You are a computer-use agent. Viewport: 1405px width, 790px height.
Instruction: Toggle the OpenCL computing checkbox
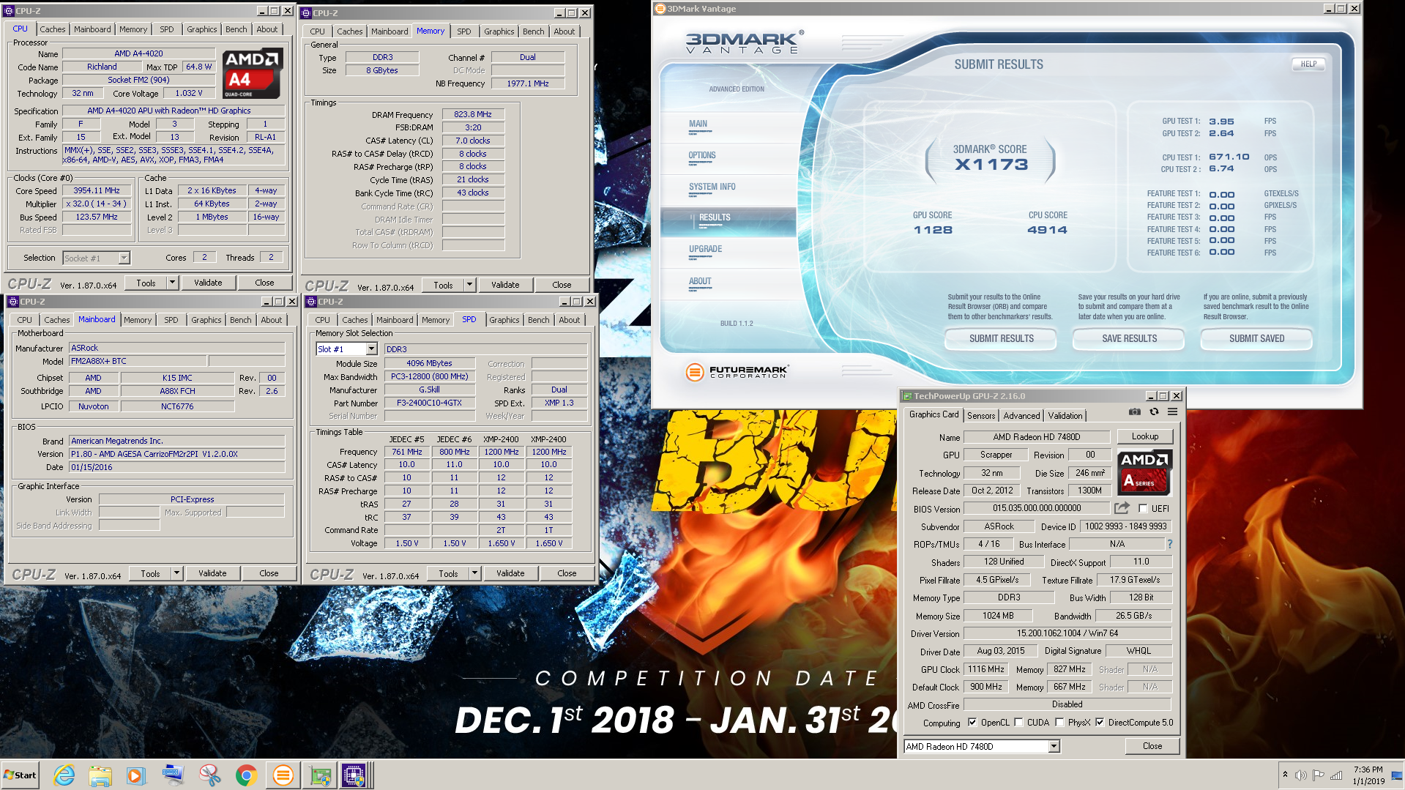972,723
